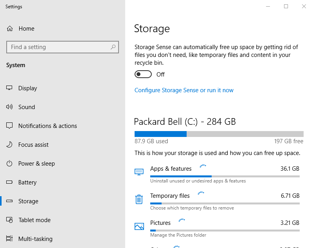Image resolution: width=313 pixels, height=248 pixels.
Task: Click the Power & sleep icon
Action: [9, 163]
